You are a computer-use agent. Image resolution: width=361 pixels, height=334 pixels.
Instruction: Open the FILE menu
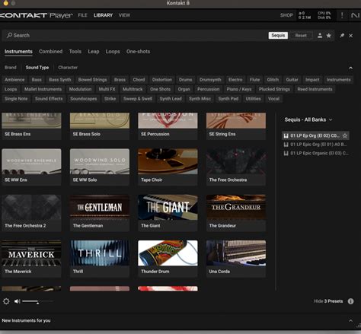[82, 15]
